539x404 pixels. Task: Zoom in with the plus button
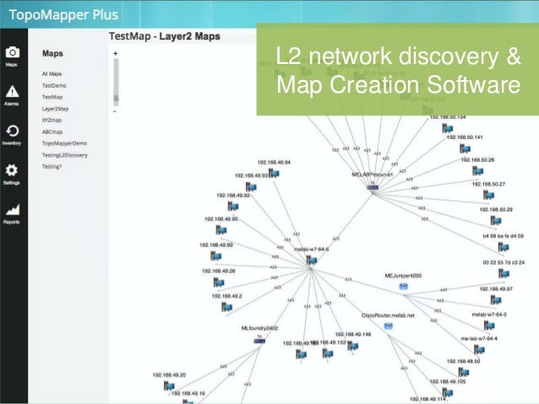(116, 53)
